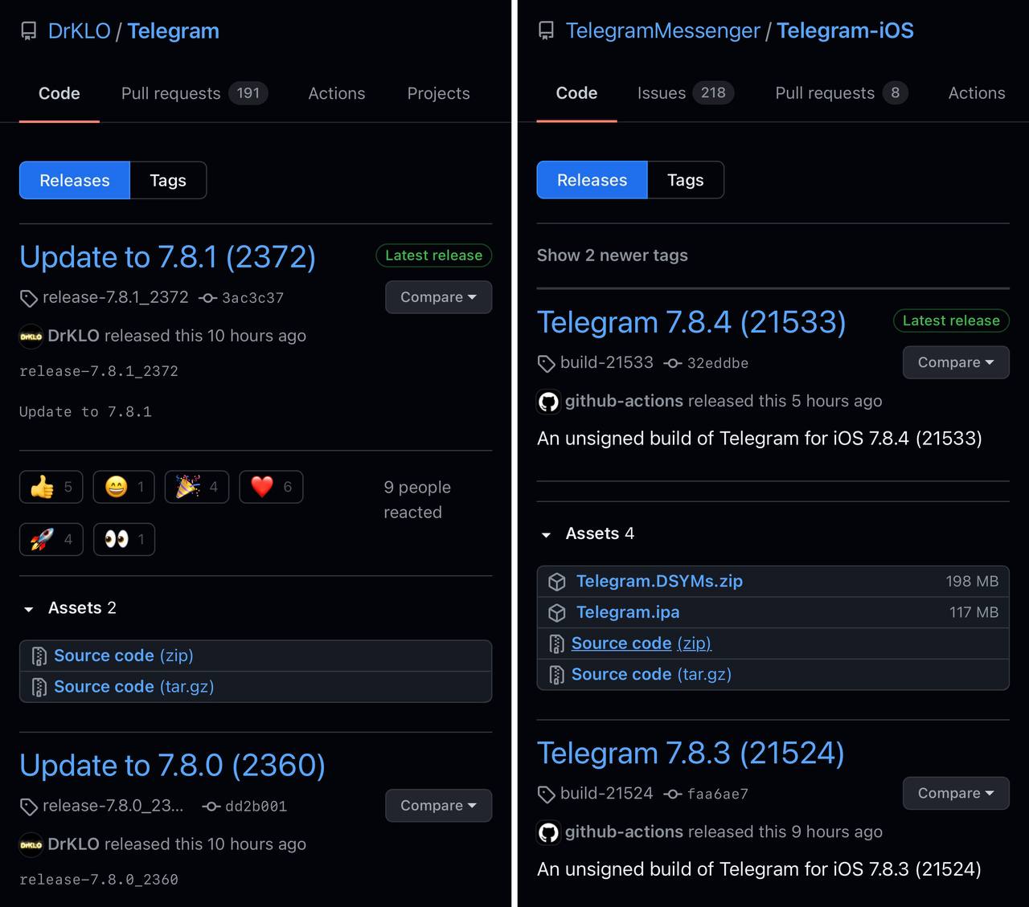Expand Show 2 newer tags
Image resolution: width=1029 pixels, height=907 pixels.
[x=613, y=255]
